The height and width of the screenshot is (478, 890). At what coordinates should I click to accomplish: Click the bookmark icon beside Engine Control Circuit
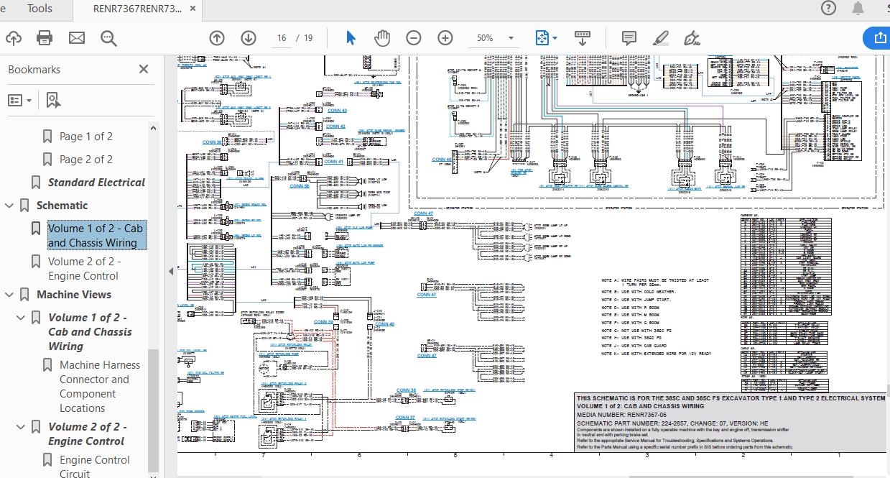coord(47,460)
